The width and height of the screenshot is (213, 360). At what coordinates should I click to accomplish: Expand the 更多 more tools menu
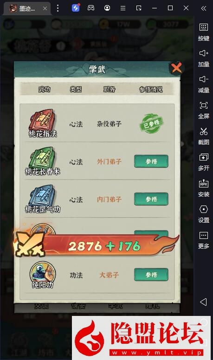pos(204,240)
